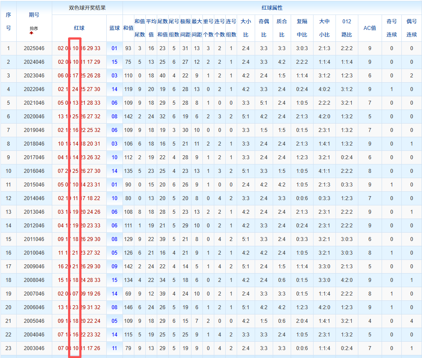Select issue number 2019046

34,130
